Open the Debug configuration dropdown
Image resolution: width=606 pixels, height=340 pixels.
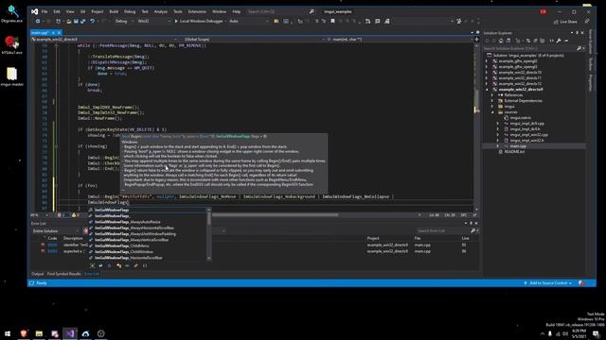click(124, 21)
